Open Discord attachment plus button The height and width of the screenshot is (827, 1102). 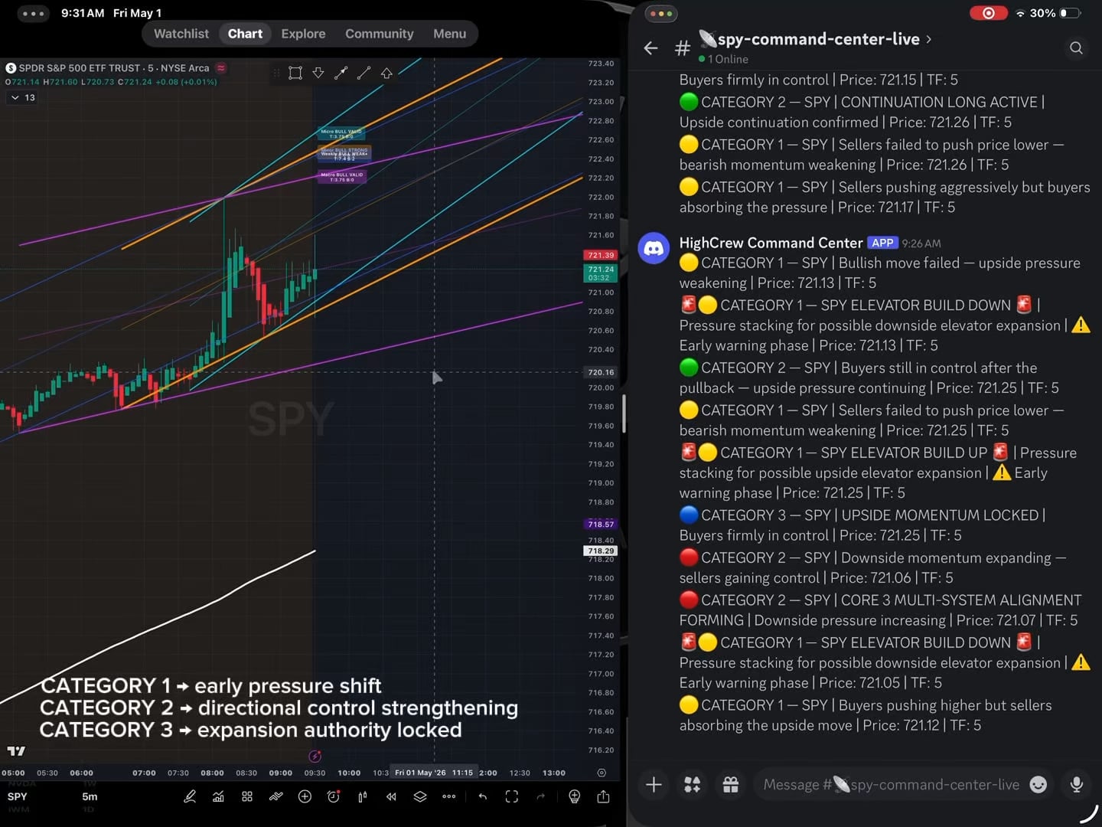coord(654,784)
